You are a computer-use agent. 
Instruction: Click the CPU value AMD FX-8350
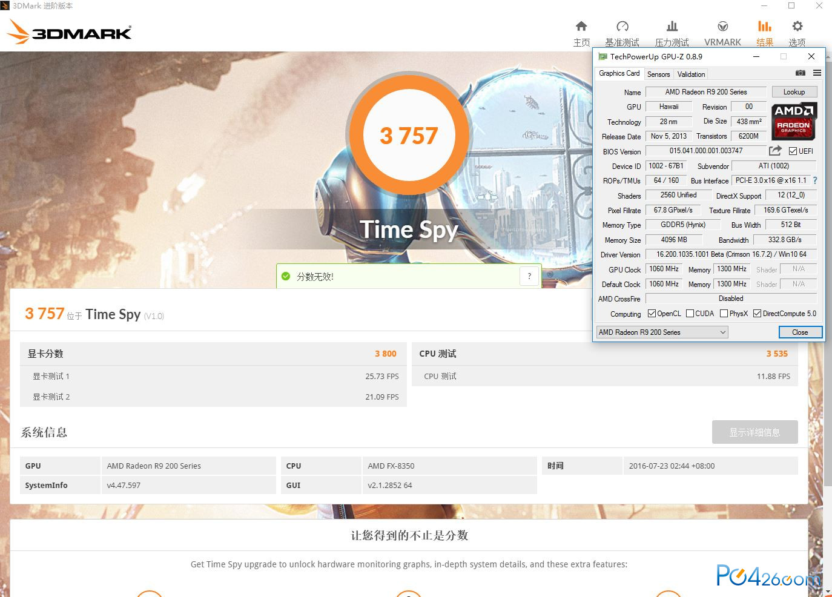coord(391,466)
